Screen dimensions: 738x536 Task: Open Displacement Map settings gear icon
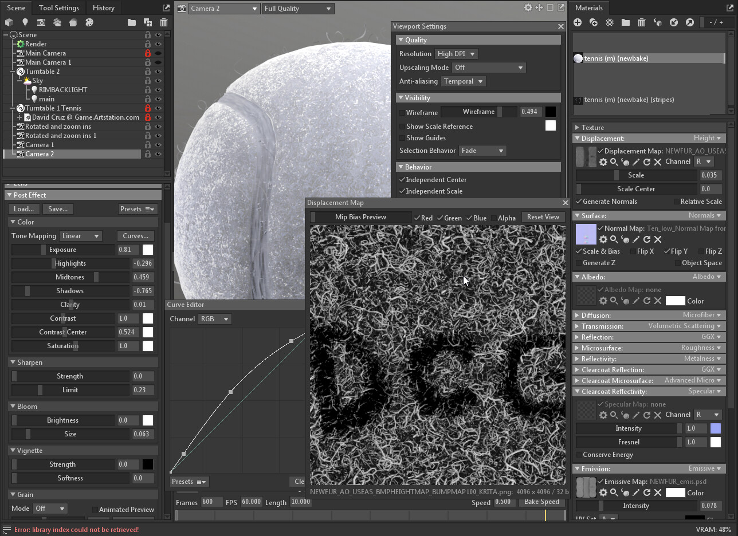[x=603, y=161]
